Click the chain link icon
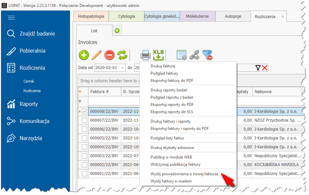This screenshot has width=309, height=195. pyautogui.click(x=194, y=55)
